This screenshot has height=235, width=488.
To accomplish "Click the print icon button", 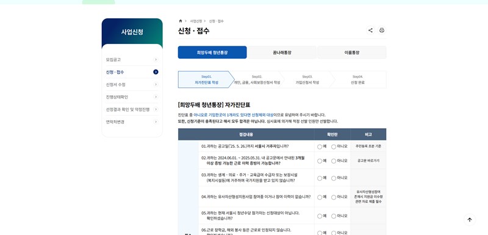I will click(x=382, y=30).
